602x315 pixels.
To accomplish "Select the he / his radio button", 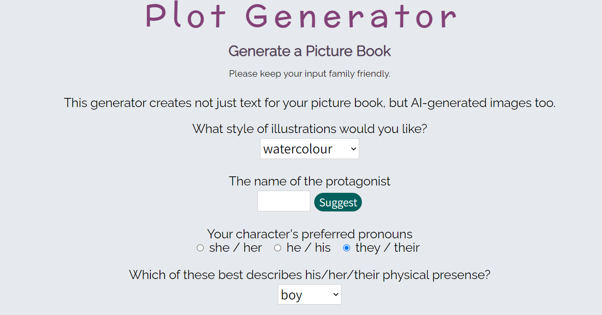I will point(278,248).
